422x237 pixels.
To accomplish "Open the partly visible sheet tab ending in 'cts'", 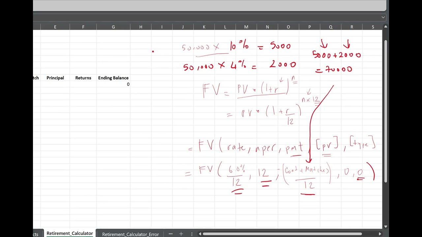I will coord(36,234).
